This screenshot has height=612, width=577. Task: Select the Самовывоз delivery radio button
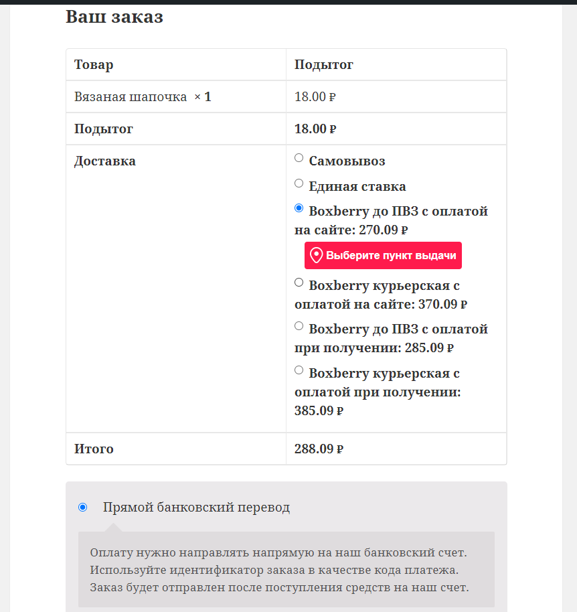pos(299,157)
